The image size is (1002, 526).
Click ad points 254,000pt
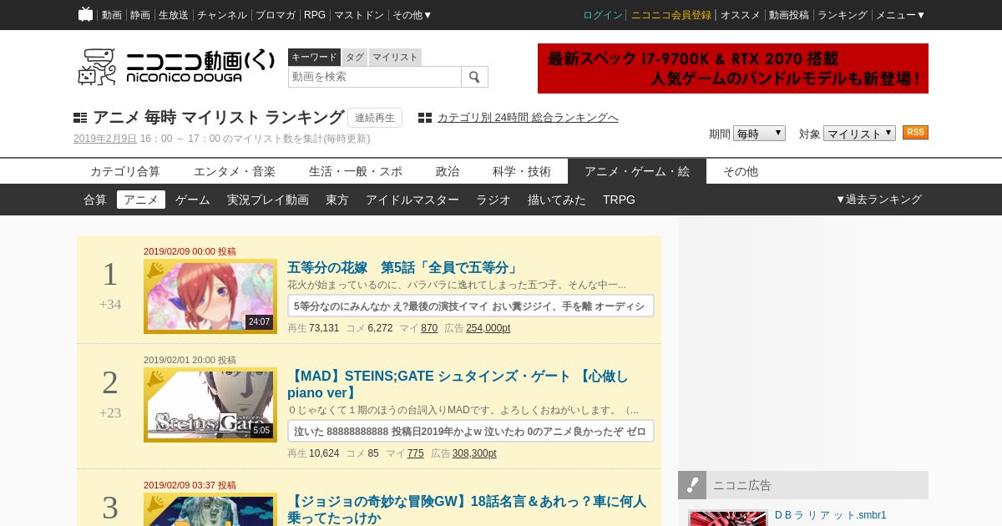pos(488,328)
